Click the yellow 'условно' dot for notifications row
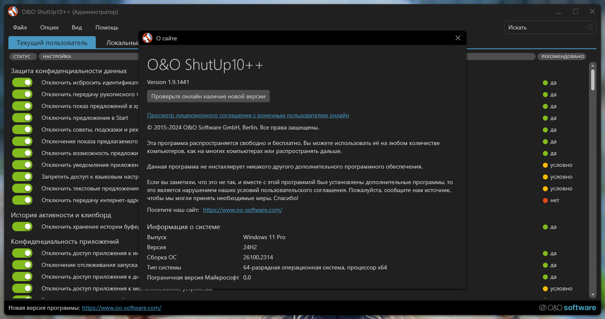The width and height of the screenshot is (605, 319). (x=545, y=165)
